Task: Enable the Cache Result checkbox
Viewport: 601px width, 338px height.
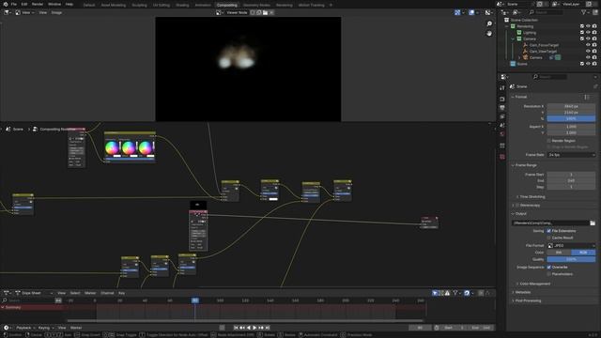Action: click(548, 238)
